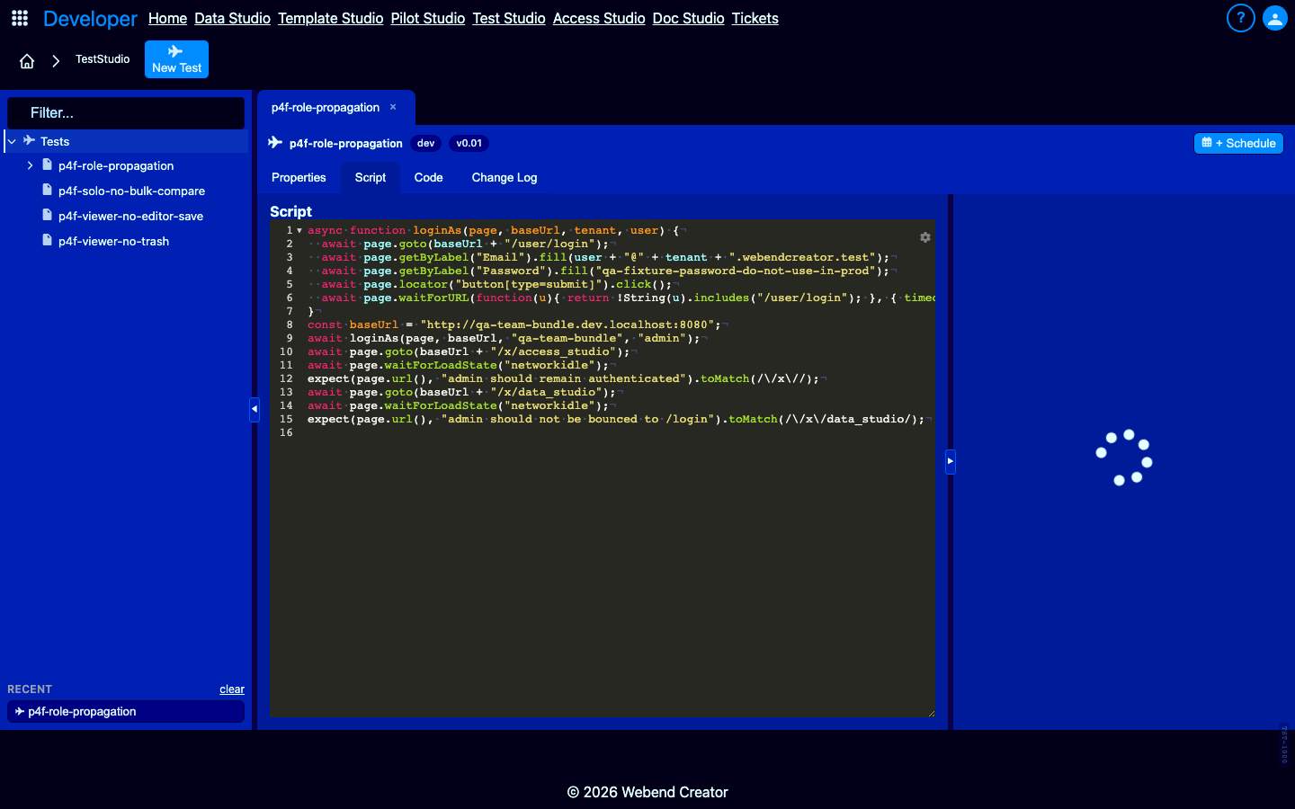
Task: Click the New Test button
Action: [176, 59]
